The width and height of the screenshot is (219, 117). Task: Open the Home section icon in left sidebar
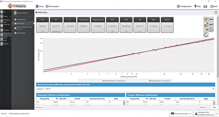[2, 16]
